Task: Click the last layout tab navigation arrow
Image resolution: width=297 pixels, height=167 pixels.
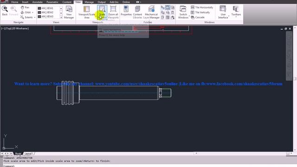Action: (11, 154)
